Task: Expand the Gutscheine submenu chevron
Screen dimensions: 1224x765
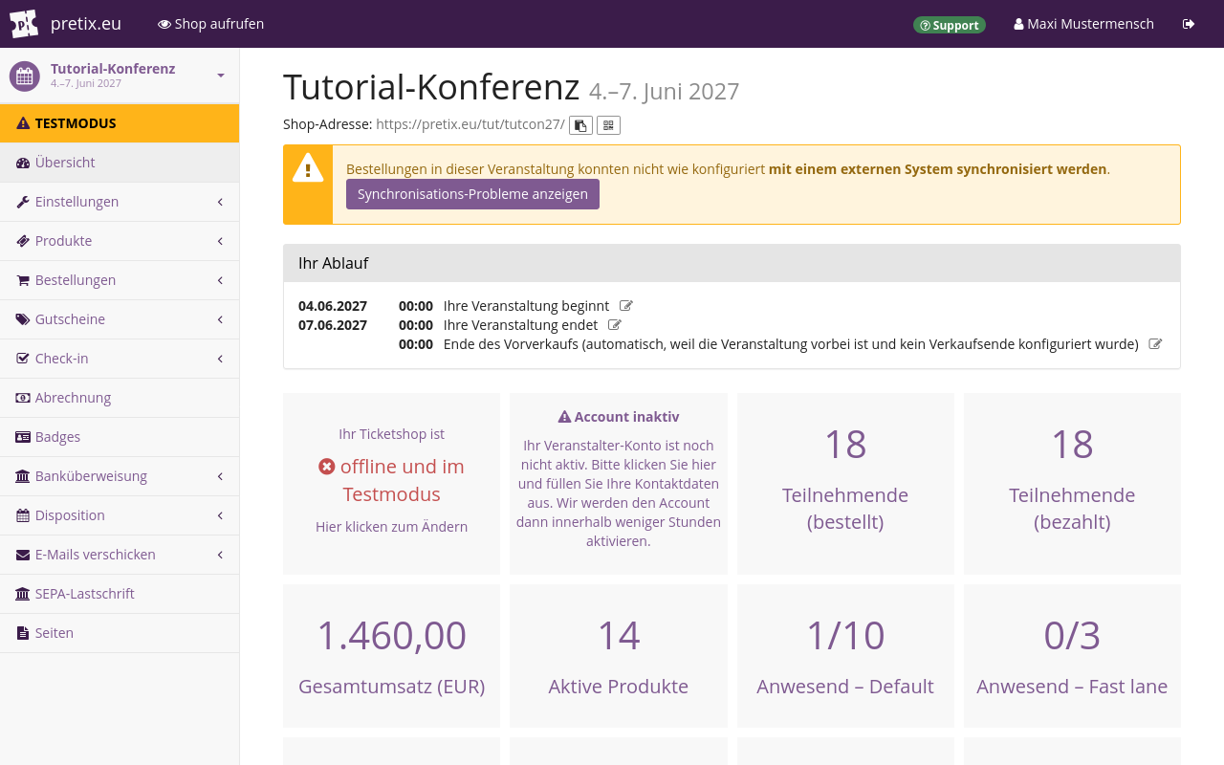Action: pyautogui.click(x=220, y=319)
